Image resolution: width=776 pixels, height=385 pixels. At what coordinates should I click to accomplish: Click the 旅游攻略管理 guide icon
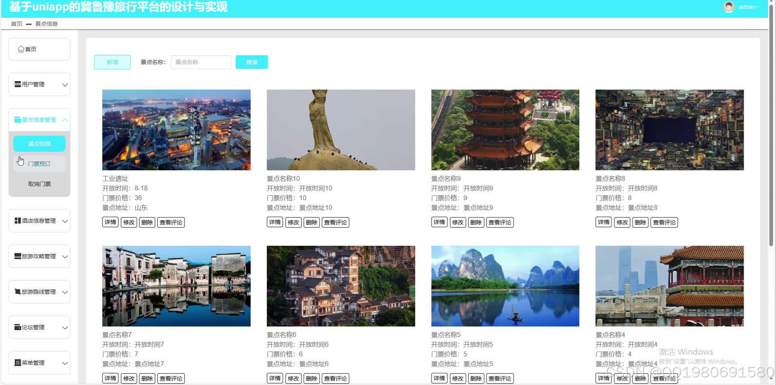(17, 256)
